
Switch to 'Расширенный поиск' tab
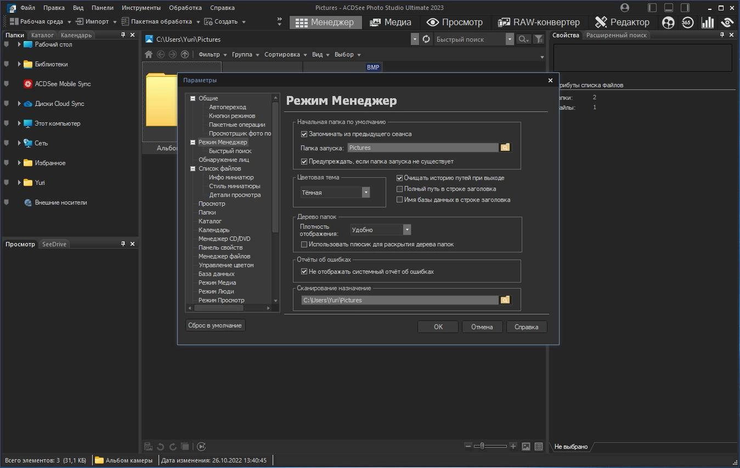point(616,35)
